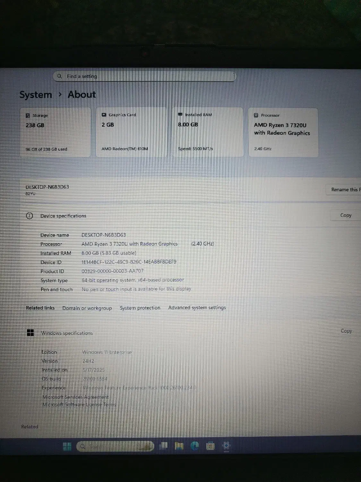The image size is (361, 482).
Task: Select the 82YU model text
Action: (x=30, y=193)
